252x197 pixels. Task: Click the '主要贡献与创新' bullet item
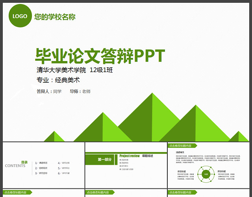click(x=126, y=169)
